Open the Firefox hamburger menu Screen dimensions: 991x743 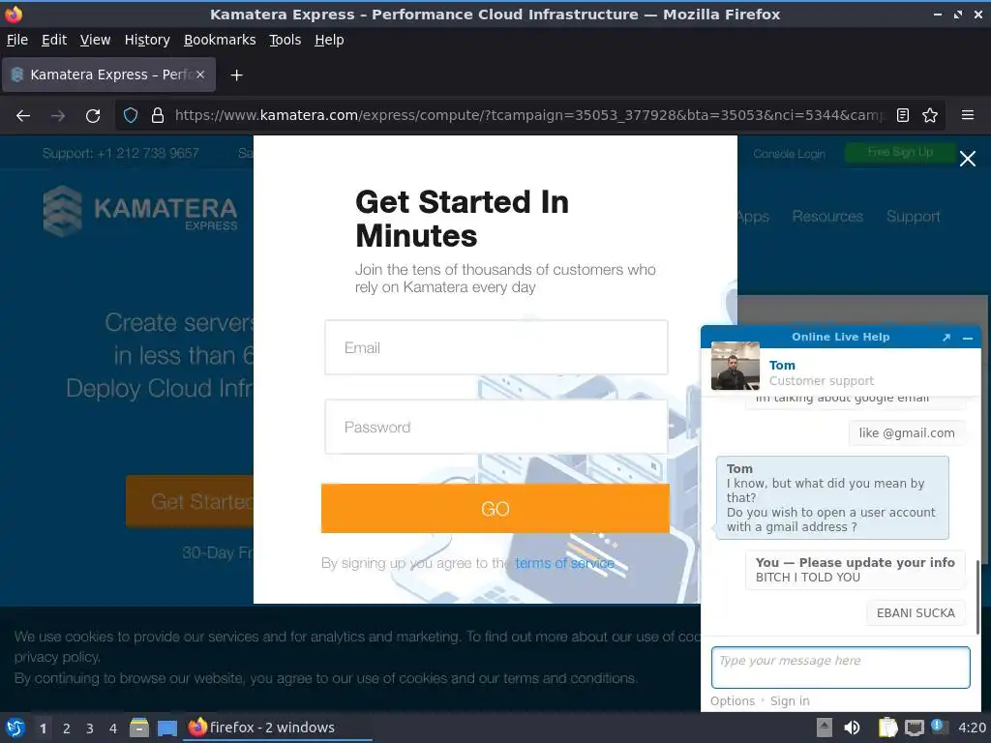coord(968,115)
